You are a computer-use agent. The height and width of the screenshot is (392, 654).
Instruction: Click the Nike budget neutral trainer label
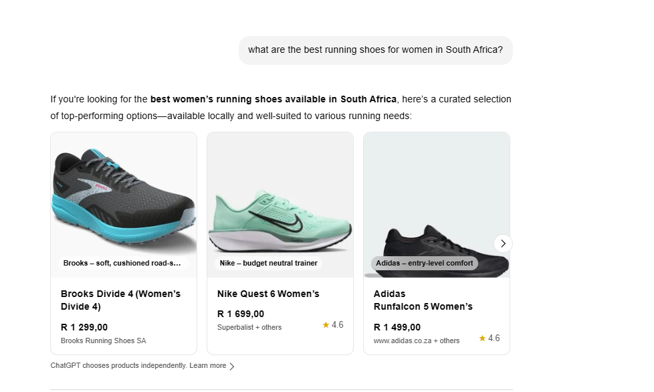pos(269,263)
